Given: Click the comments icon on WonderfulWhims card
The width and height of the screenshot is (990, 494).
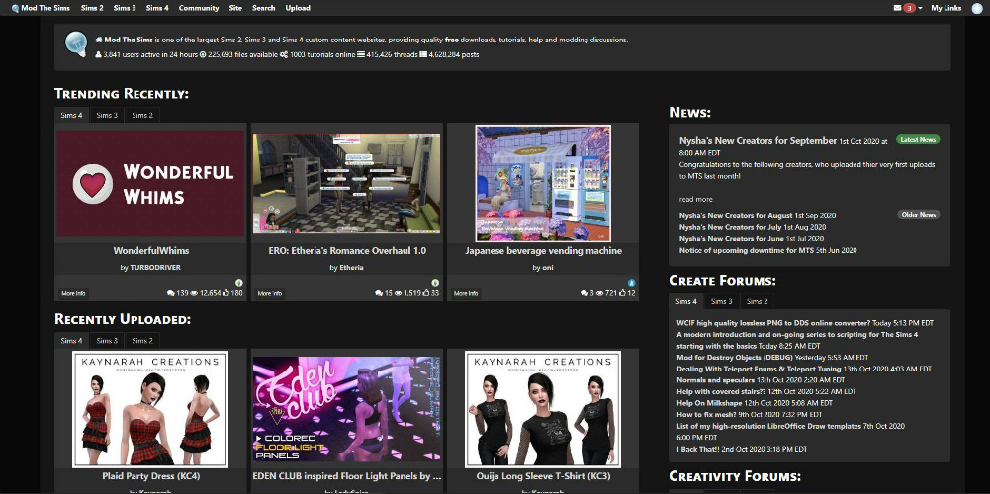Looking at the screenshot, I should (170, 293).
